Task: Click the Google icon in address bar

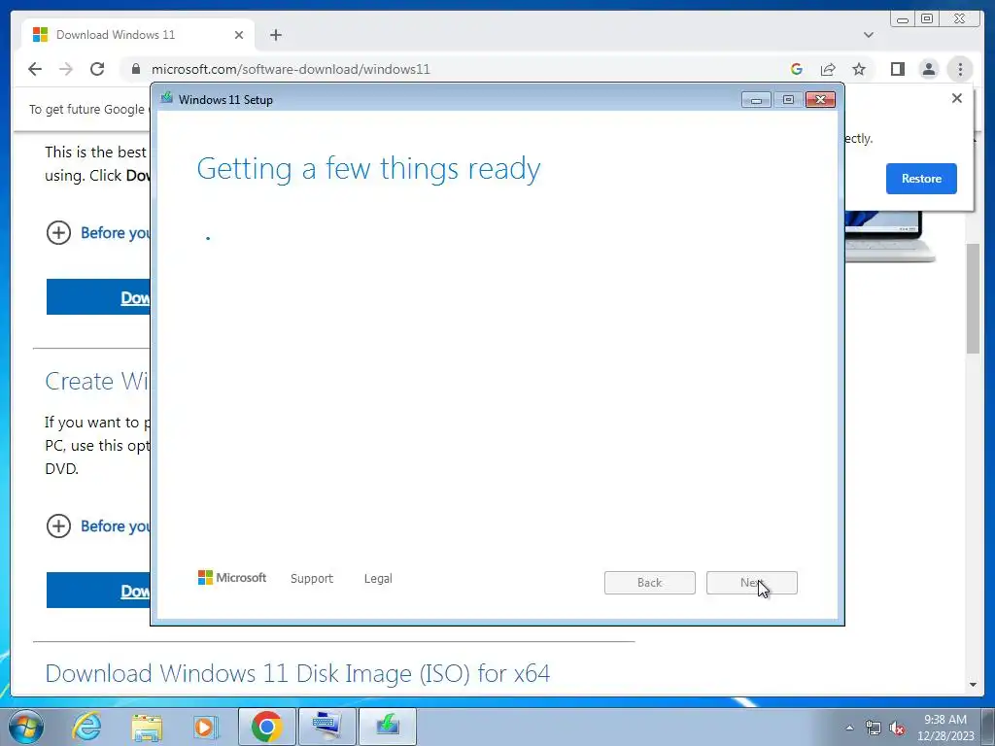Action: (x=797, y=69)
